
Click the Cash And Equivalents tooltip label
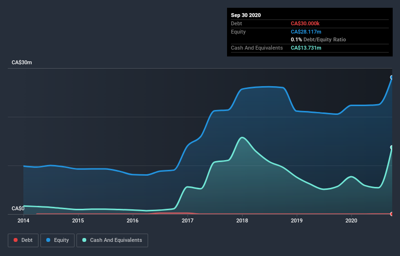pyautogui.click(x=257, y=48)
